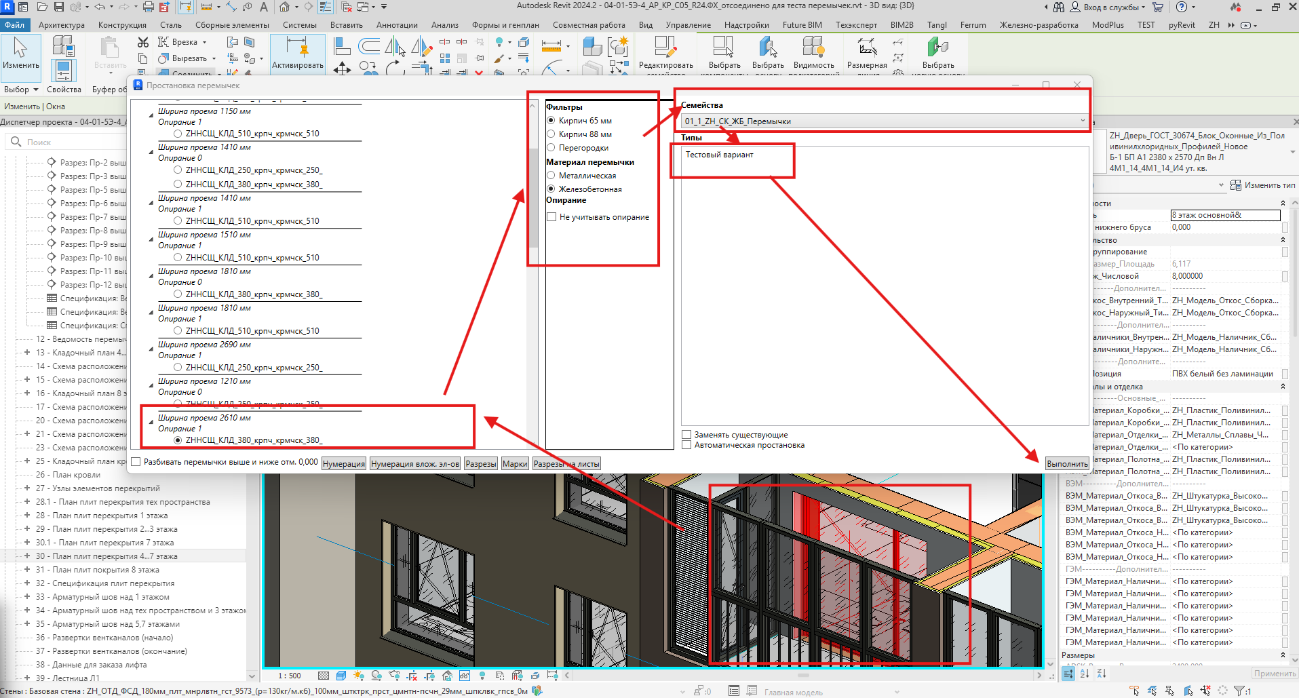Choose Металлическая lintel material
Viewport: 1299px width, 698px height.
pos(551,175)
